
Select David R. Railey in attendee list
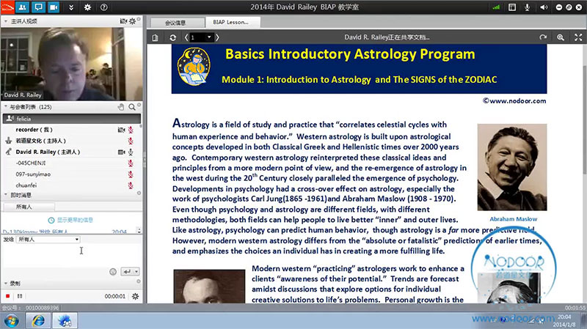point(71,152)
